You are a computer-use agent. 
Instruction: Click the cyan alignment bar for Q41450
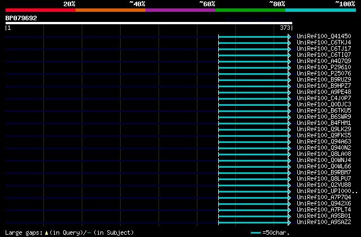(x=253, y=37)
